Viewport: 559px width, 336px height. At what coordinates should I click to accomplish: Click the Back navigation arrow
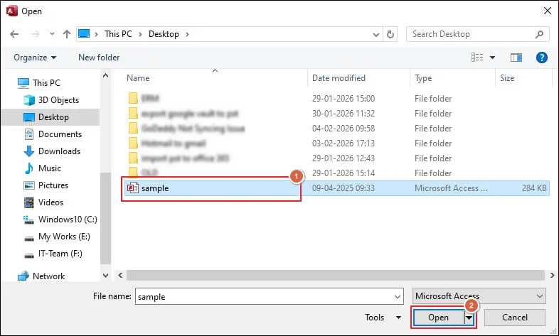click(14, 34)
